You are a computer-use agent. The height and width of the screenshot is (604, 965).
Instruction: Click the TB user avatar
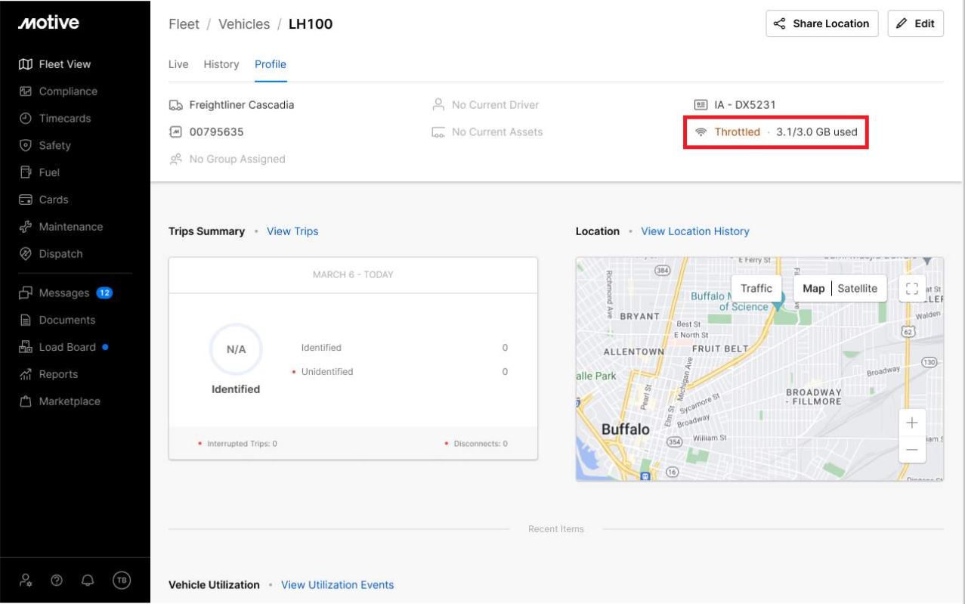[121, 580]
